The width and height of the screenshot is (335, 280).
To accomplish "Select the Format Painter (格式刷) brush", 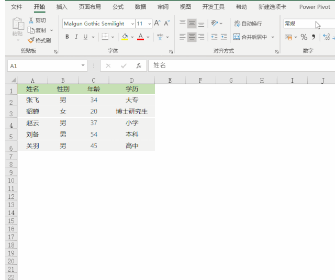I will click(x=31, y=40).
